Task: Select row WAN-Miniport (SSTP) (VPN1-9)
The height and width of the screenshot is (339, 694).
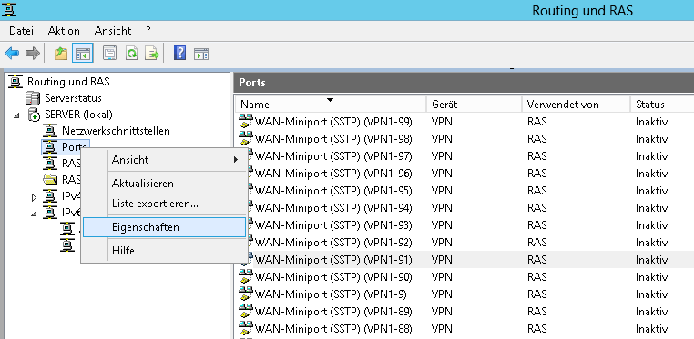Action: (464, 294)
